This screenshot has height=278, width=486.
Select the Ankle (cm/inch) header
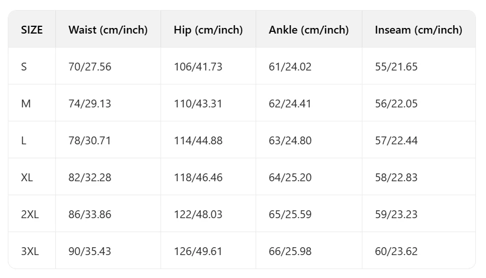click(308, 30)
